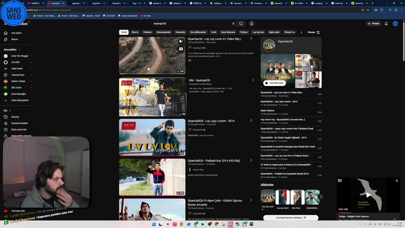Play the miniplayer video

[x=368, y=195]
